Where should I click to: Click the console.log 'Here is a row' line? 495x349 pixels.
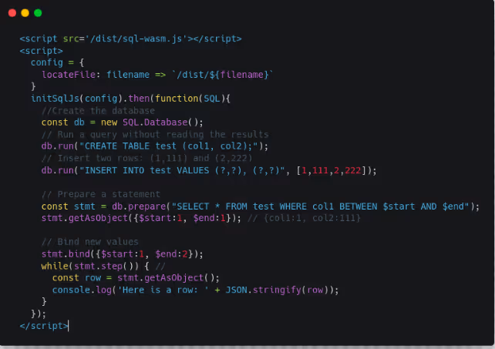click(195, 290)
